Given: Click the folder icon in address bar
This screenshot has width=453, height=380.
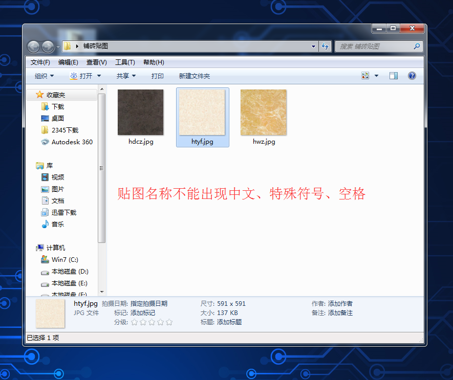Looking at the screenshot, I should [67, 46].
